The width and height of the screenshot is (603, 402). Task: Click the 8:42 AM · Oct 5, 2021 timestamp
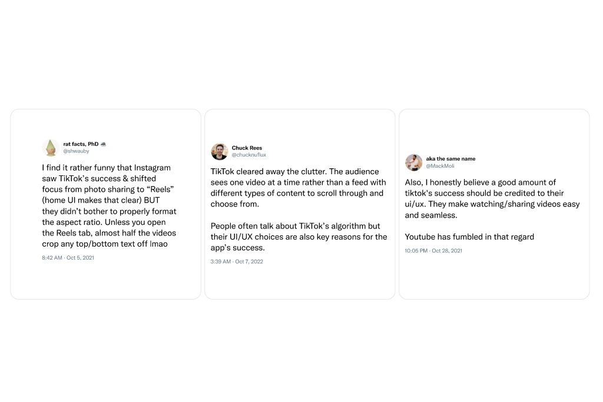[68, 258]
